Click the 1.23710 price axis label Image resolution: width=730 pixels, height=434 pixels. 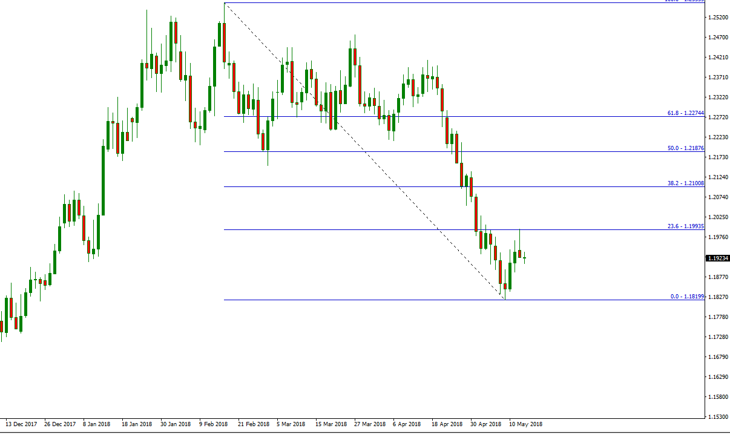pyautogui.click(x=718, y=77)
